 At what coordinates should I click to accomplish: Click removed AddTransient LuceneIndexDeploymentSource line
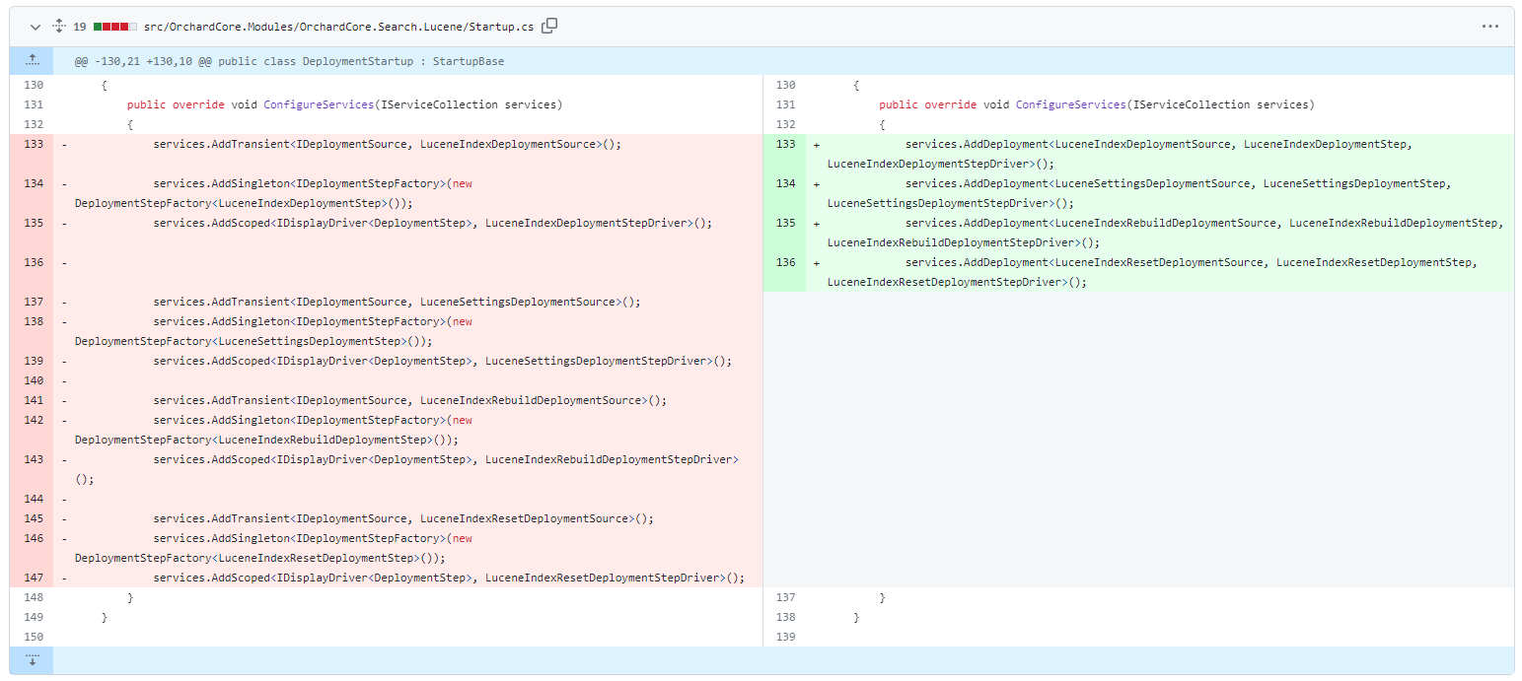[388, 144]
